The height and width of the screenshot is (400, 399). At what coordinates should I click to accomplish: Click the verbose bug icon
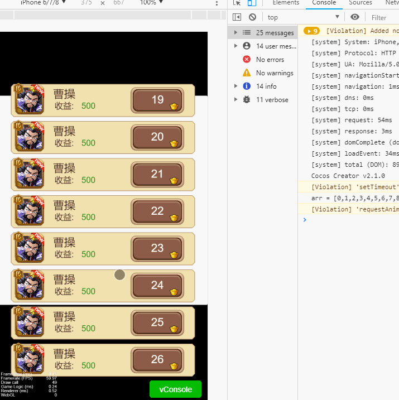(x=247, y=99)
